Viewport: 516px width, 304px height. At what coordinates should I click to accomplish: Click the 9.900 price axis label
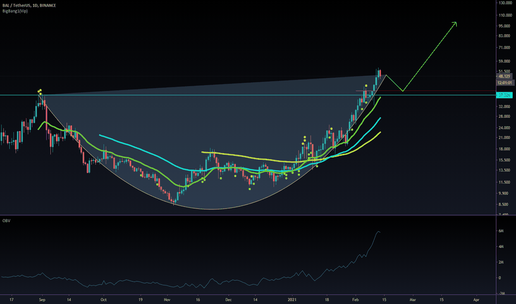pyautogui.click(x=504, y=193)
